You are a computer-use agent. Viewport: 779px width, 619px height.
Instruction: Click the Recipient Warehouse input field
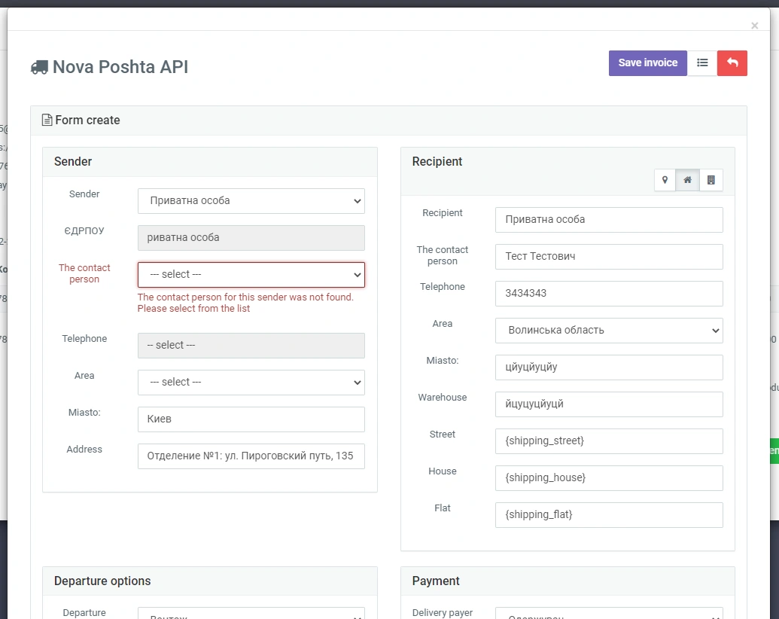pos(609,404)
